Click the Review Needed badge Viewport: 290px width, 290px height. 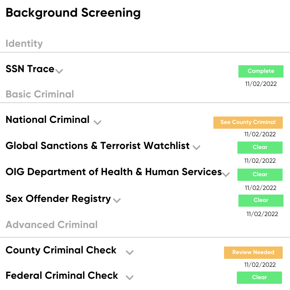pyautogui.click(x=253, y=252)
